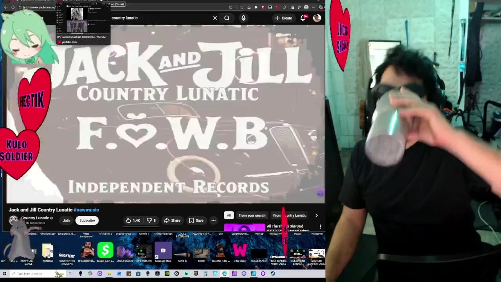
Task: Click the Jack and Jill video player
Action: click(x=166, y=114)
